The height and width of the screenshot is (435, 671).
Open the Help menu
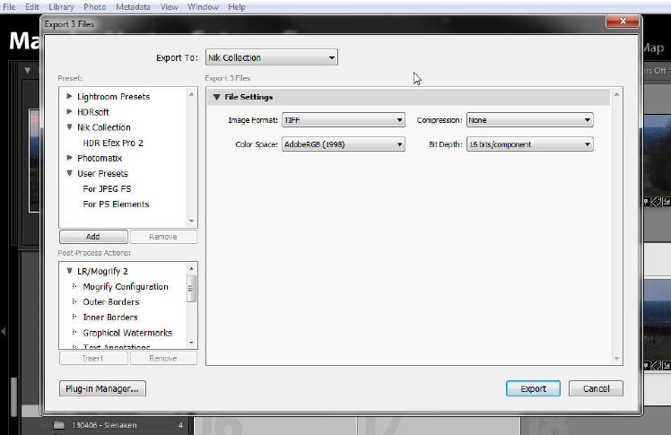click(x=236, y=7)
